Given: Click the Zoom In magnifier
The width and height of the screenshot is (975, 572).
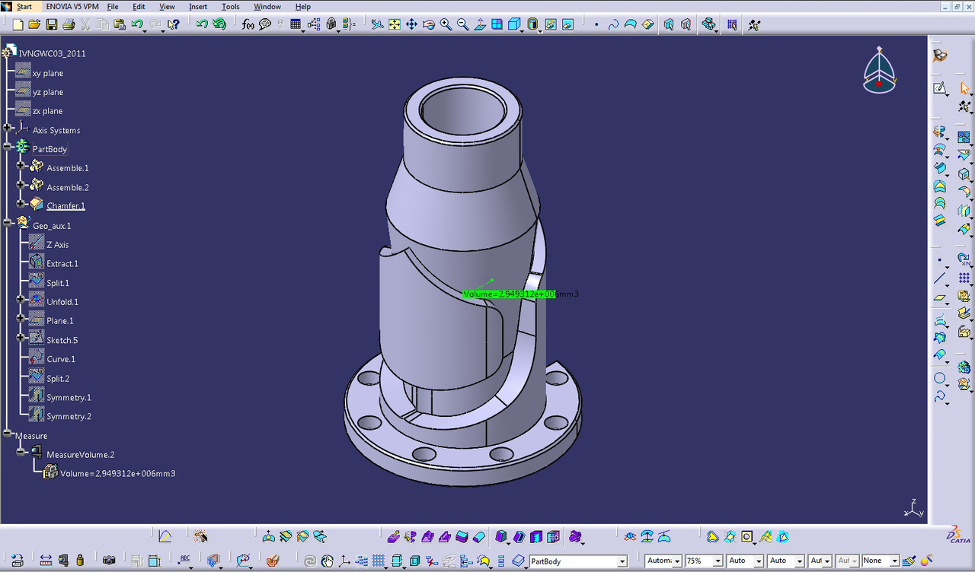Looking at the screenshot, I should pos(446,24).
